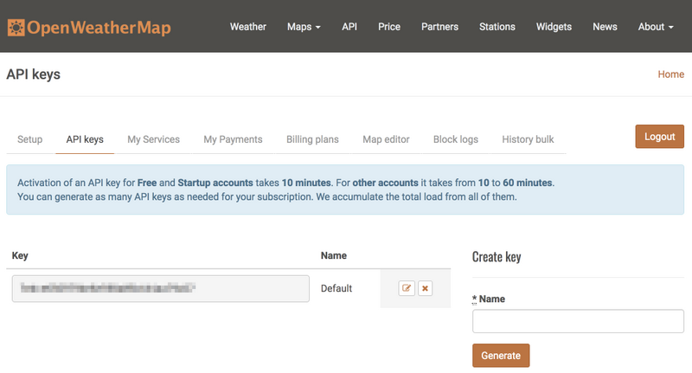Open the Weather nav item
692x373 pixels.
pos(248,27)
